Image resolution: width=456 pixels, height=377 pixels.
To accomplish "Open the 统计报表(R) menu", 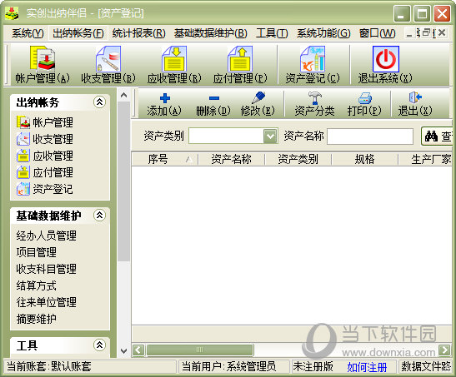I will pos(138,33).
